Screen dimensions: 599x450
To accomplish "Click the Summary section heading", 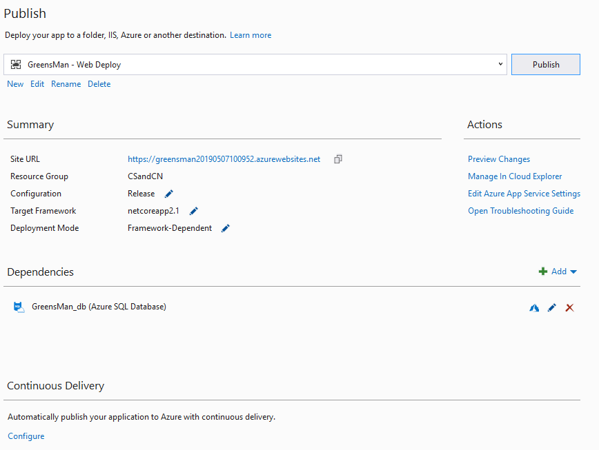I will click(30, 125).
